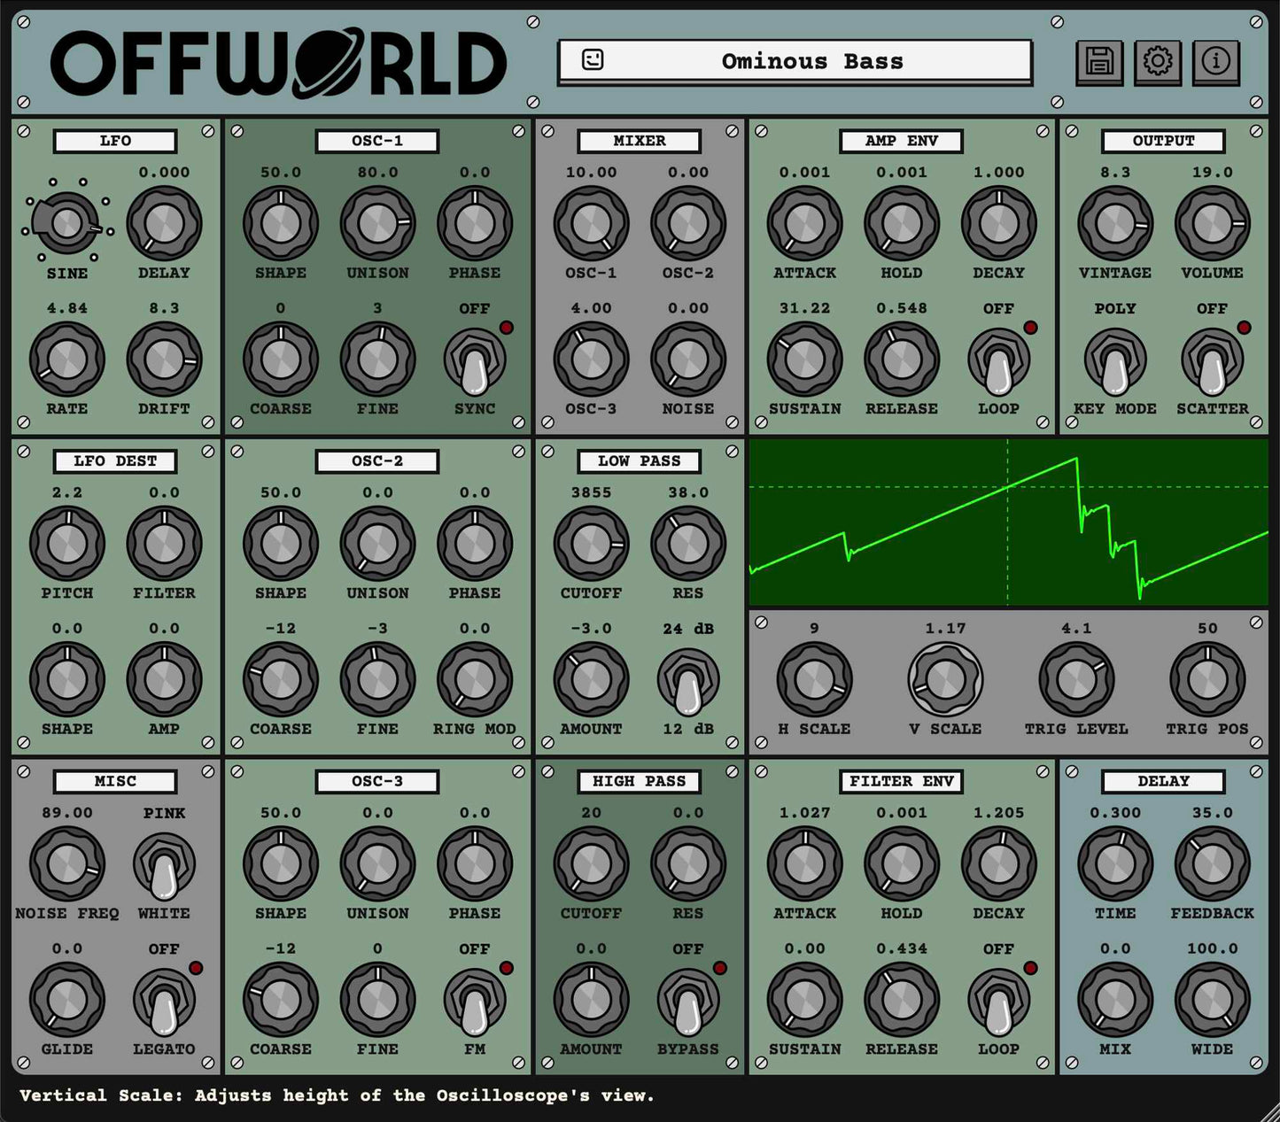Click the OSC-1 SHAPE value 50.0
Screen dimensions: 1280x1122
[x=281, y=173]
